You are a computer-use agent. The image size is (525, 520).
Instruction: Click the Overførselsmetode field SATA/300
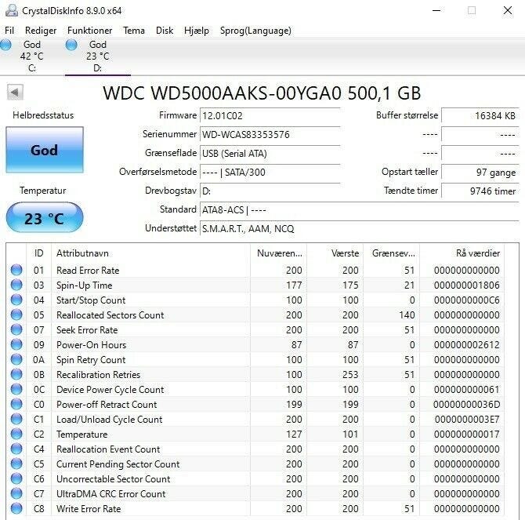(x=270, y=173)
